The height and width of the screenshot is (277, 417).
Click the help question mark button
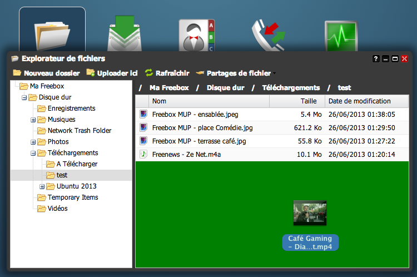[376, 58]
